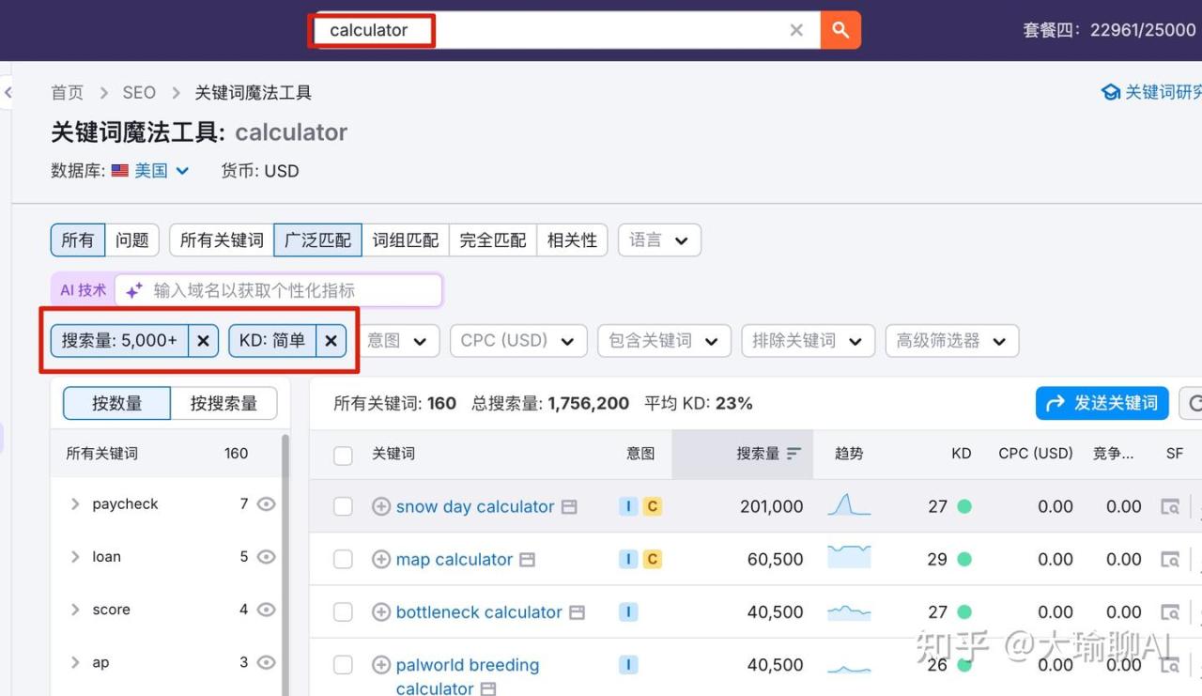Expand the 高级筛选器 dropdown
Image resolution: width=1202 pixels, height=696 pixels.
tap(951, 341)
